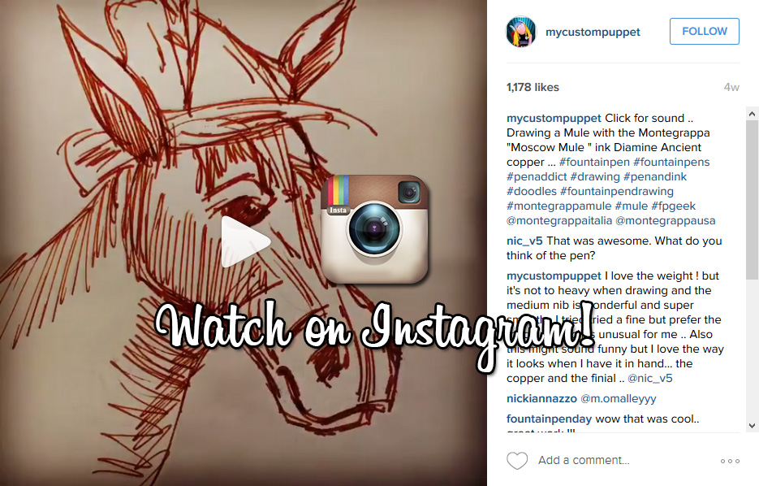
Task: Play the mule drawing video
Action: coord(244,242)
